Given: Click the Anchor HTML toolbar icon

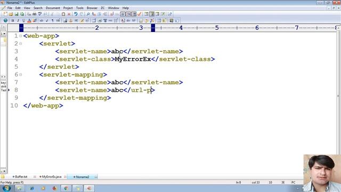Looking at the screenshot, I should coord(71,20).
